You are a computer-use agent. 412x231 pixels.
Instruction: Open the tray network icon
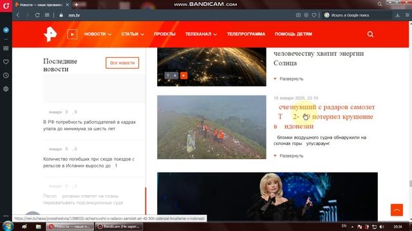[x=375, y=227]
